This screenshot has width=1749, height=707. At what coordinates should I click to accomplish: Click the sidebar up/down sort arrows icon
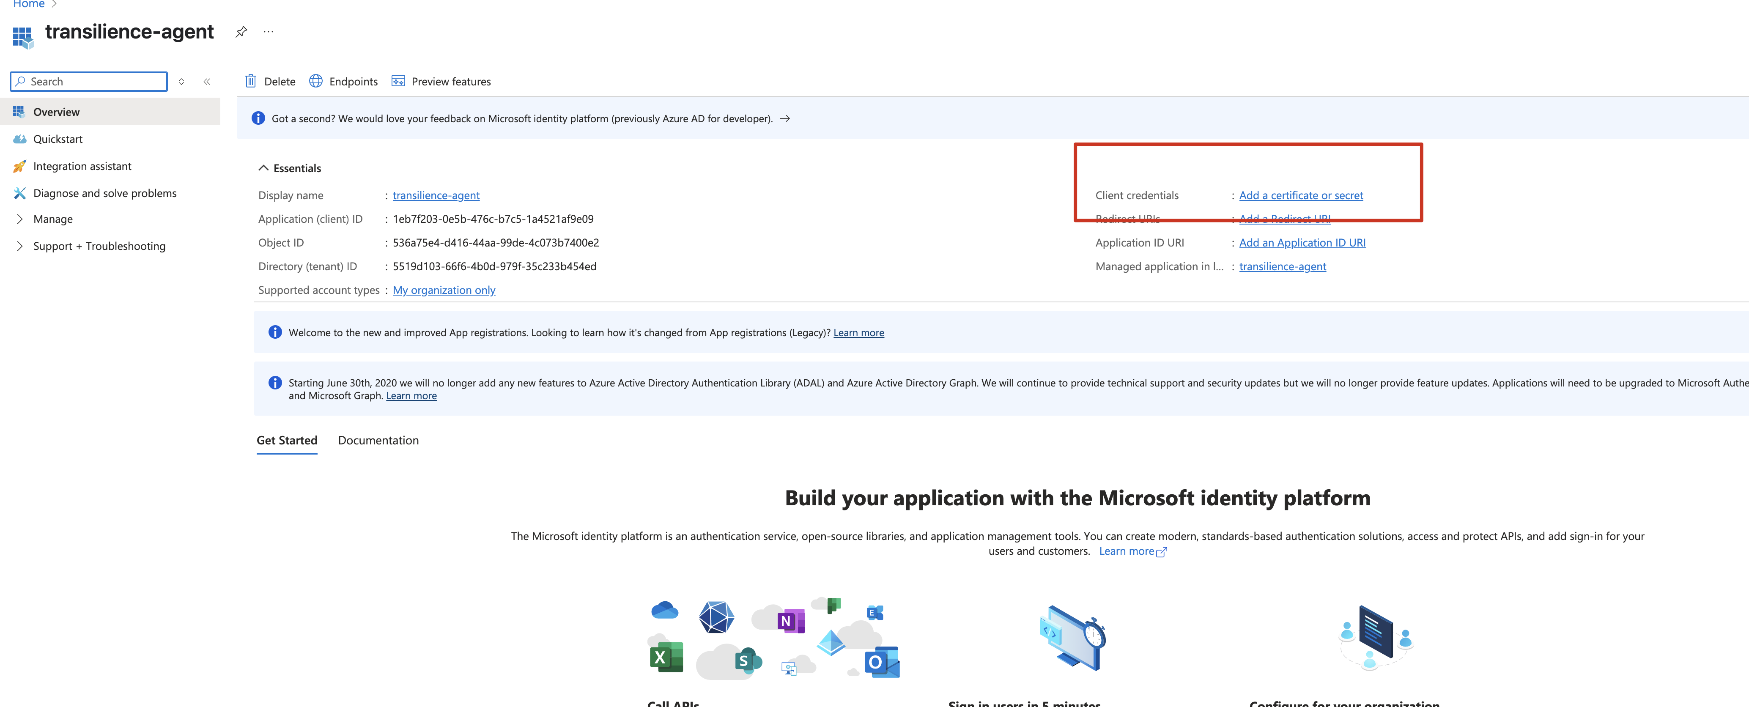181,82
